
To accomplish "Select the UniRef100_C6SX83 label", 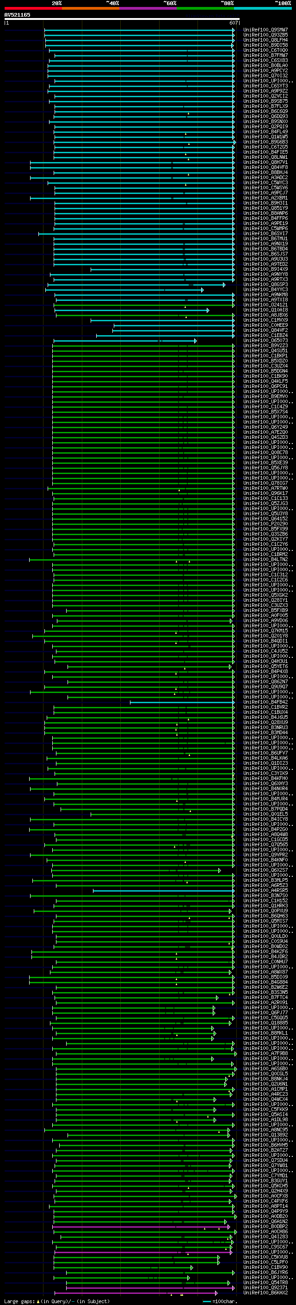I will [x=265, y=60].
